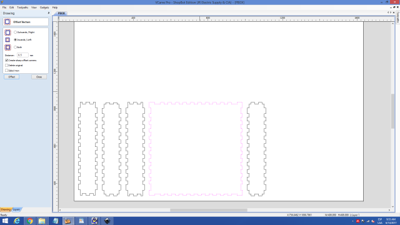Viewport: 400px width, 225px height.
Task: Toggle the Drawing panel pin icon
Action: coord(49,13)
